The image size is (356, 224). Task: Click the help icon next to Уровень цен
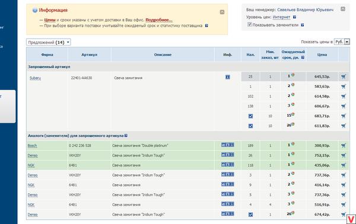pyautogui.click(x=294, y=17)
